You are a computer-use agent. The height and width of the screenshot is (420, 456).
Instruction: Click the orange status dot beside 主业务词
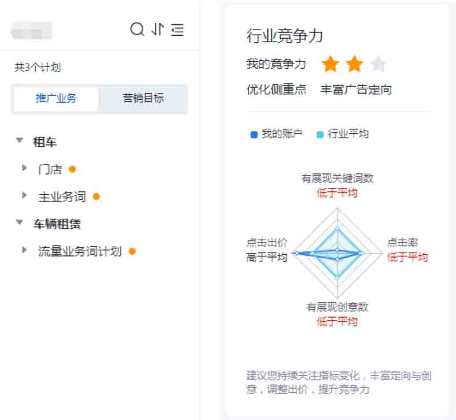click(x=97, y=196)
